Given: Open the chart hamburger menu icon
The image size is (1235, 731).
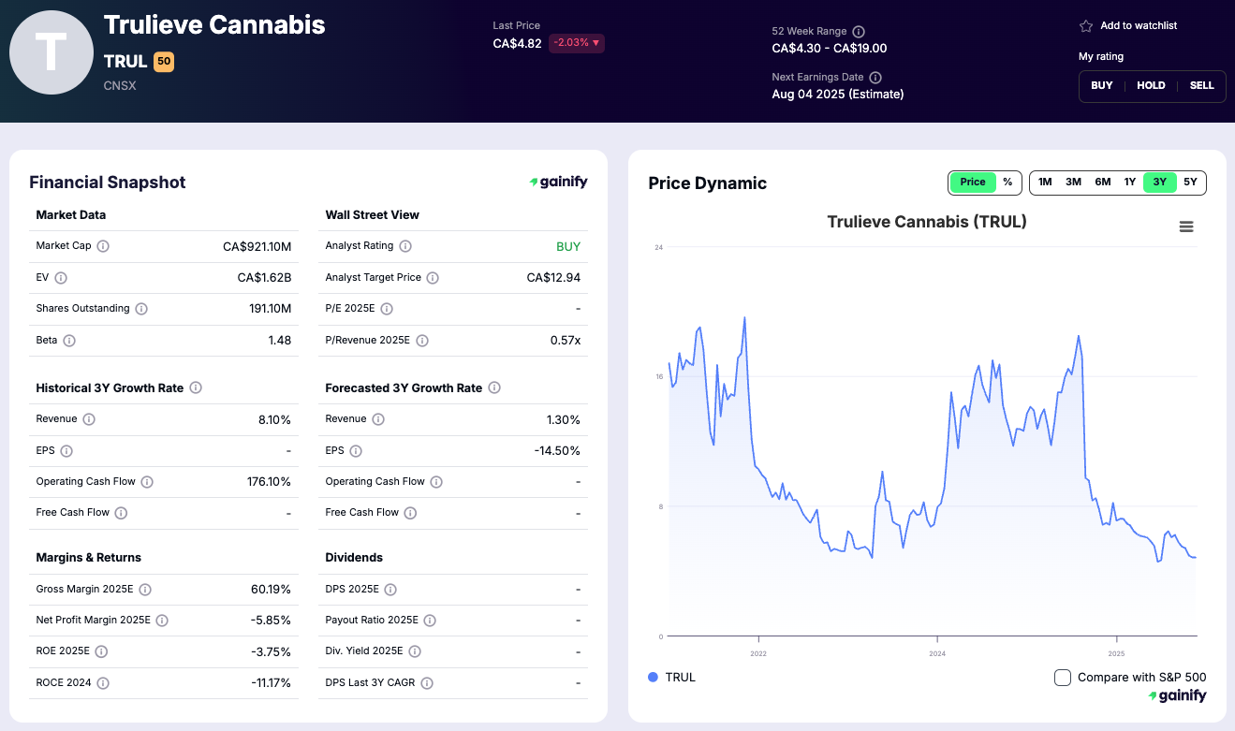Looking at the screenshot, I should [1186, 227].
